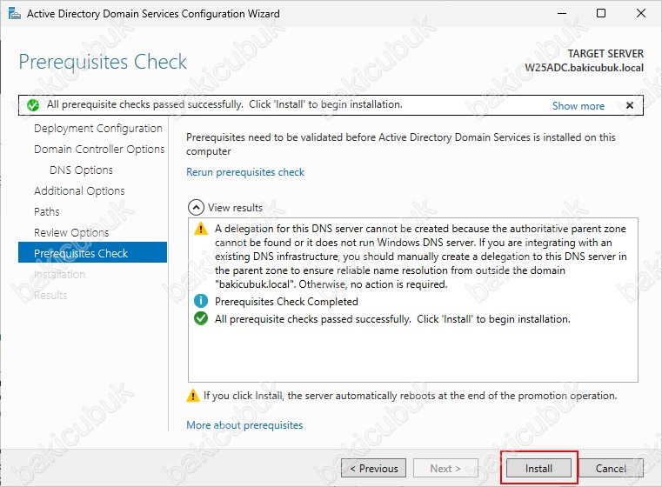The image size is (662, 487).
Task: Select Paths step in sidebar
Action: 47,212
